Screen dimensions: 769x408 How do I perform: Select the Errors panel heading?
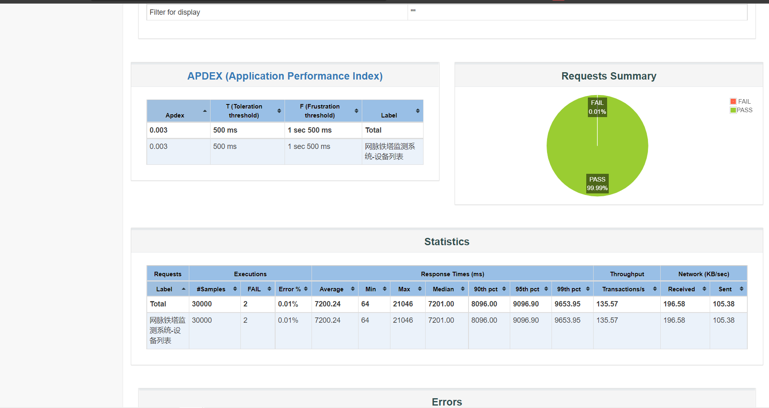click(447, 402)
